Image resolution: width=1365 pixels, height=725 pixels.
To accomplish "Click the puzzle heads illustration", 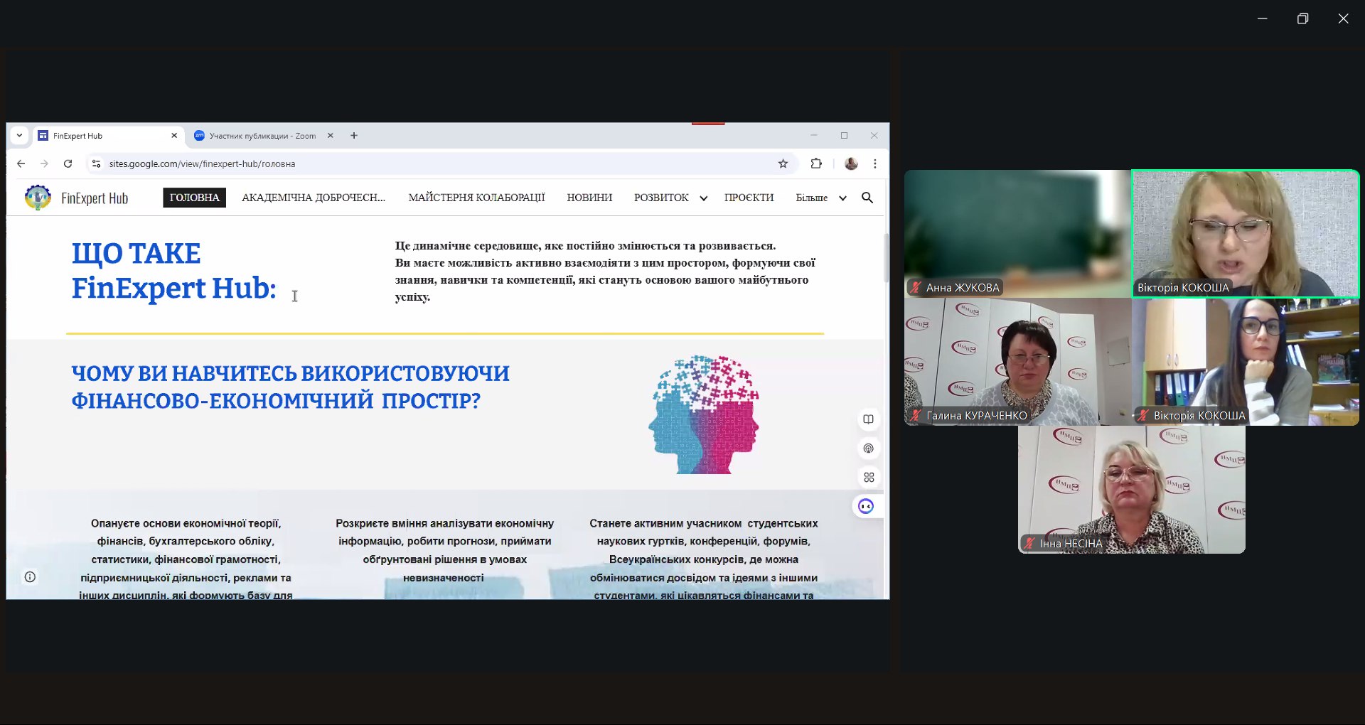I will [704, 414].
